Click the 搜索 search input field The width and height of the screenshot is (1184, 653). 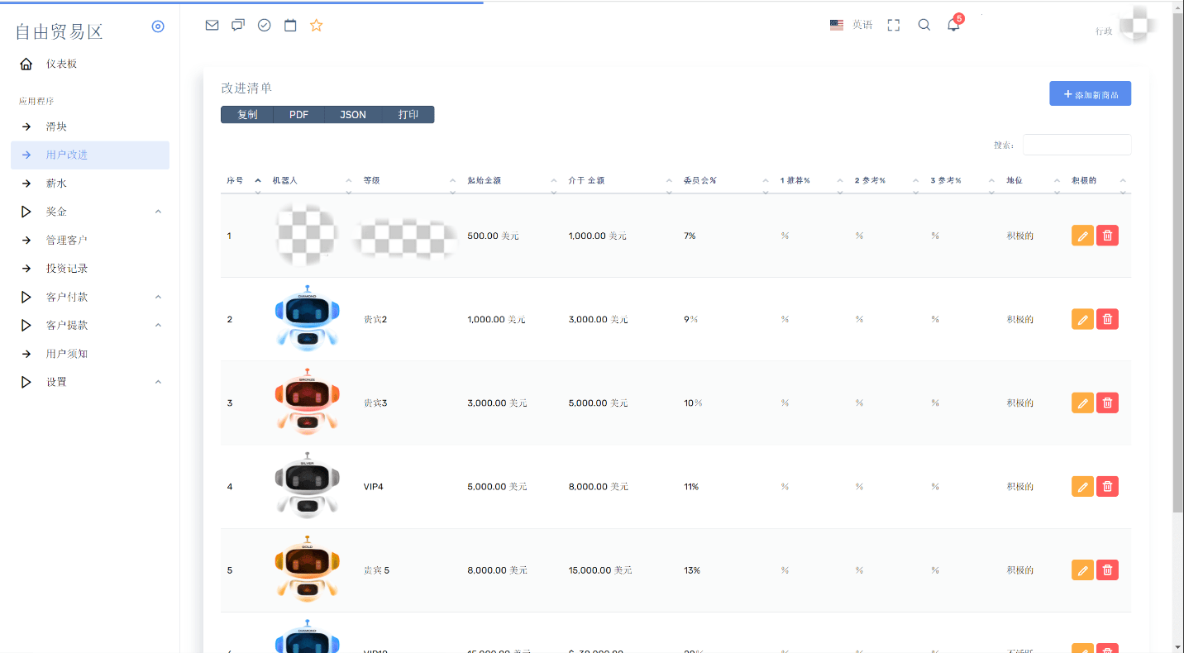(x=1077, y=145)
